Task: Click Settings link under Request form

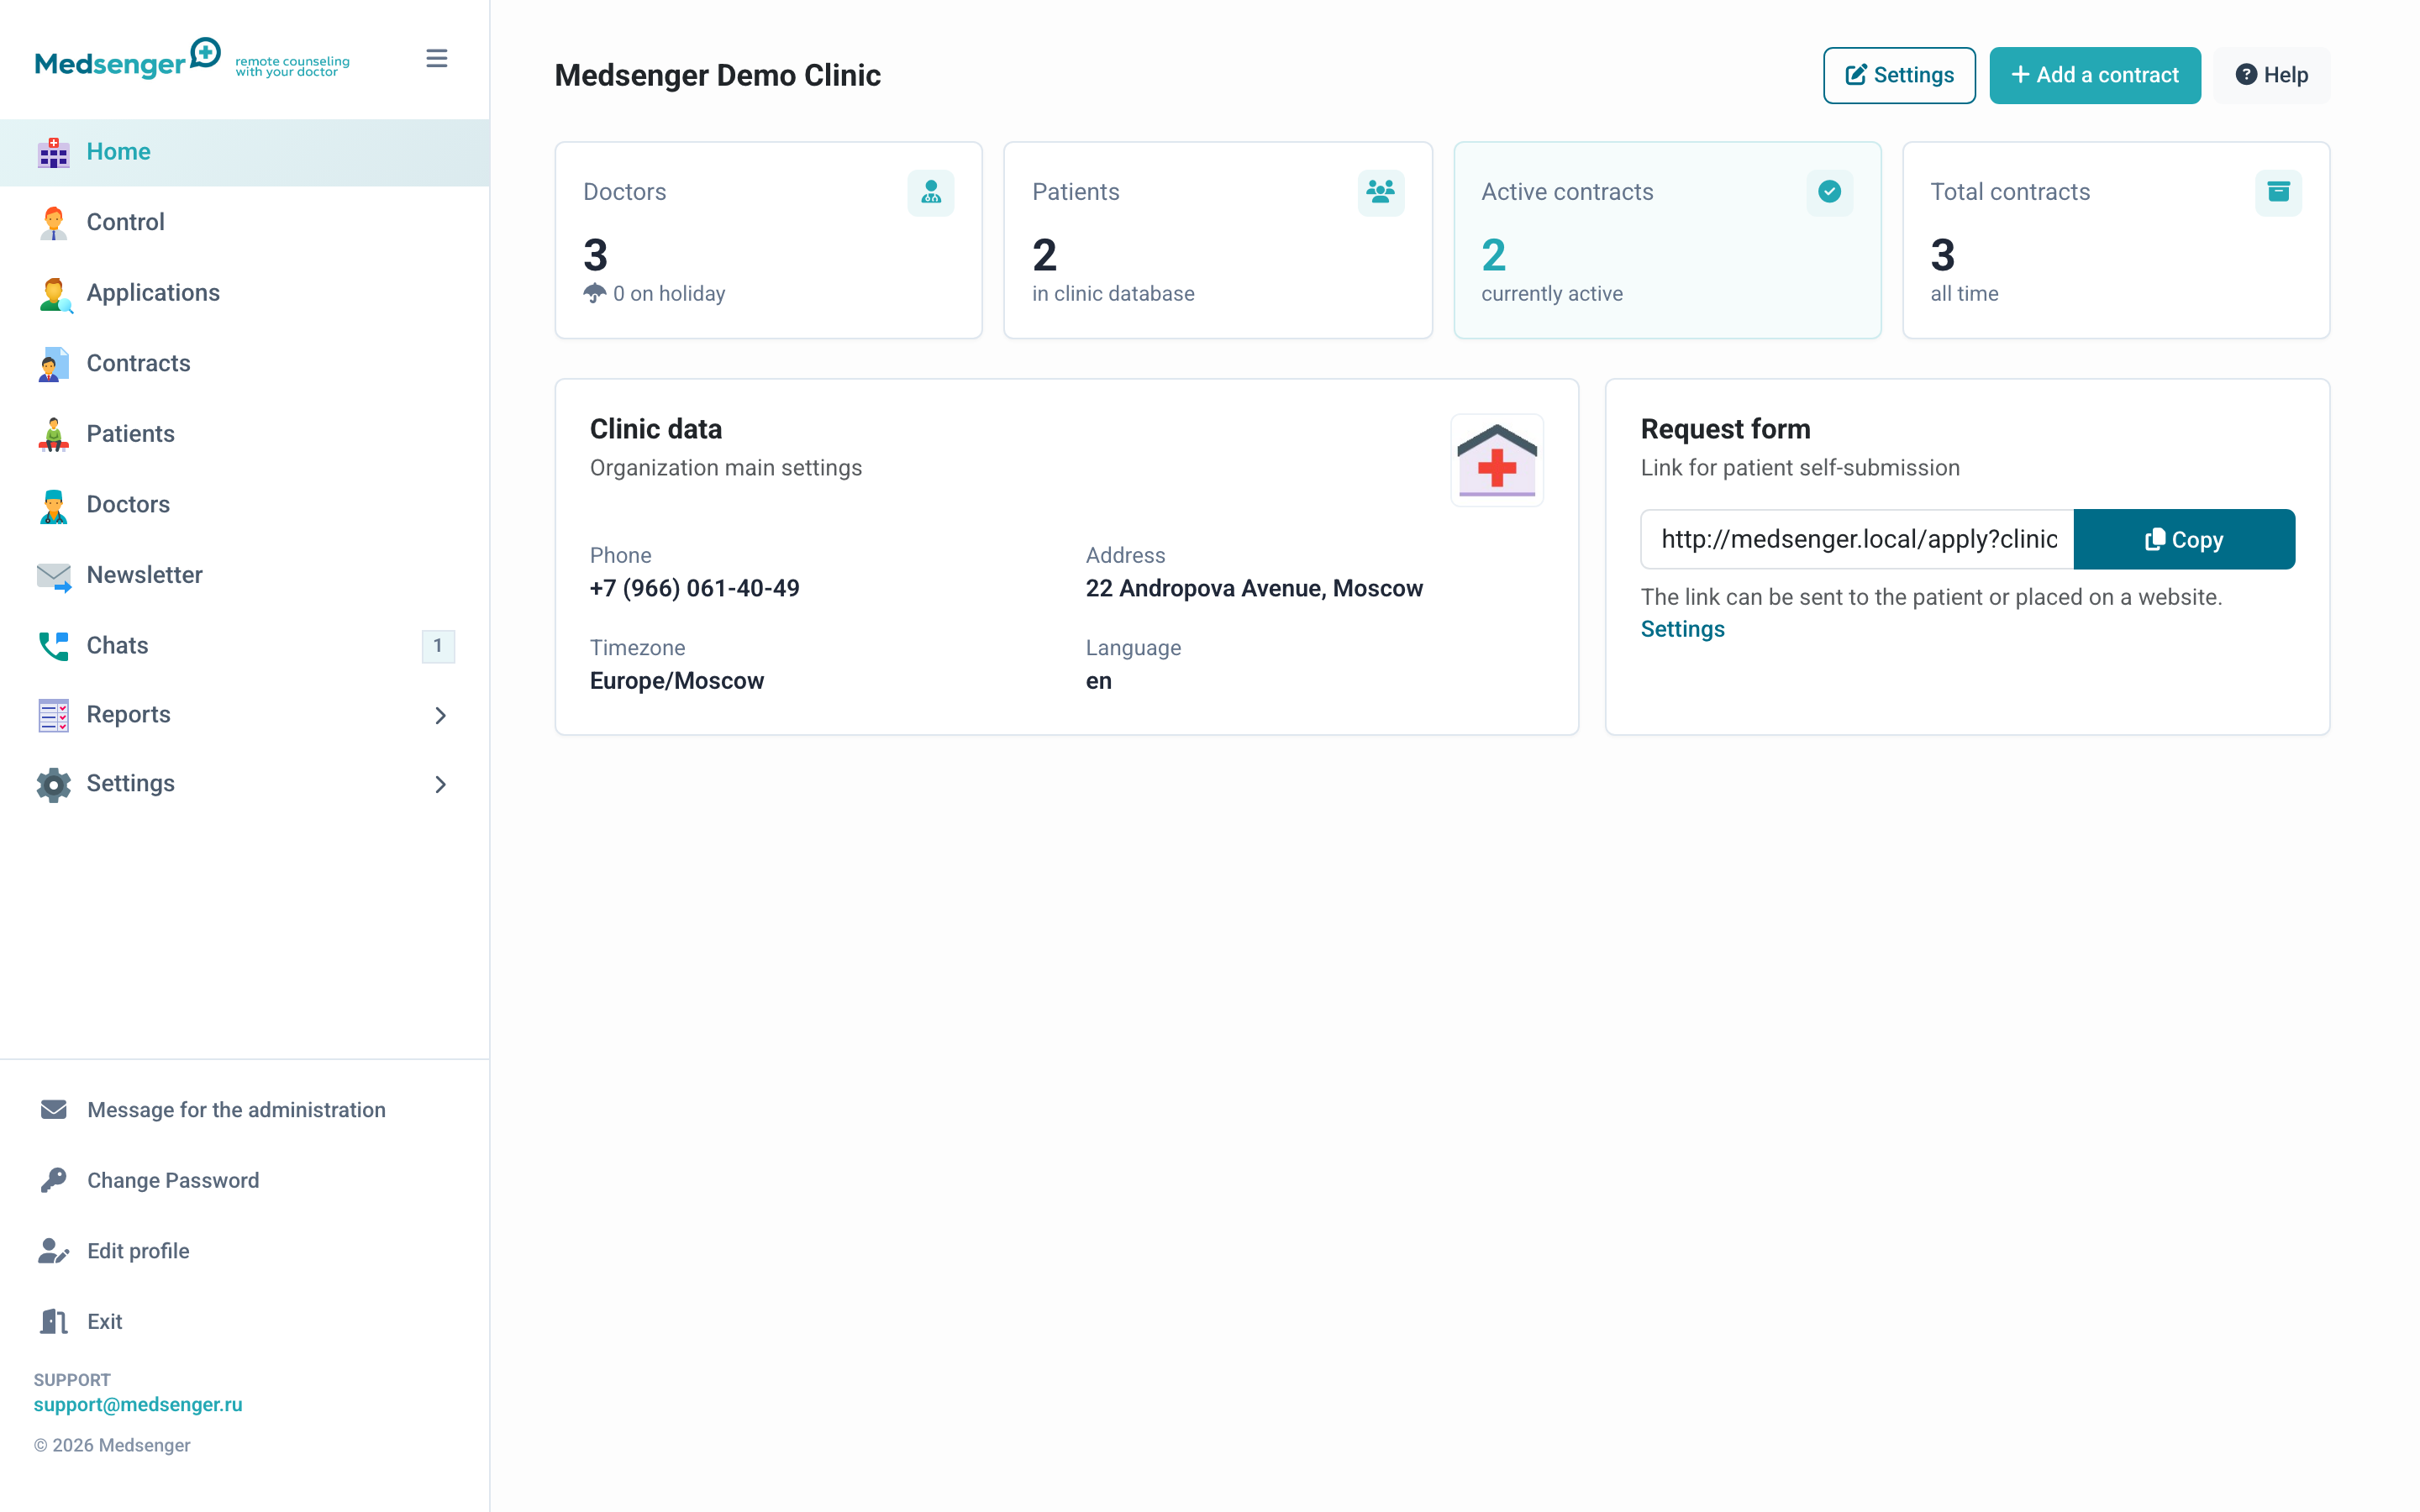Action: (1682, 629)
